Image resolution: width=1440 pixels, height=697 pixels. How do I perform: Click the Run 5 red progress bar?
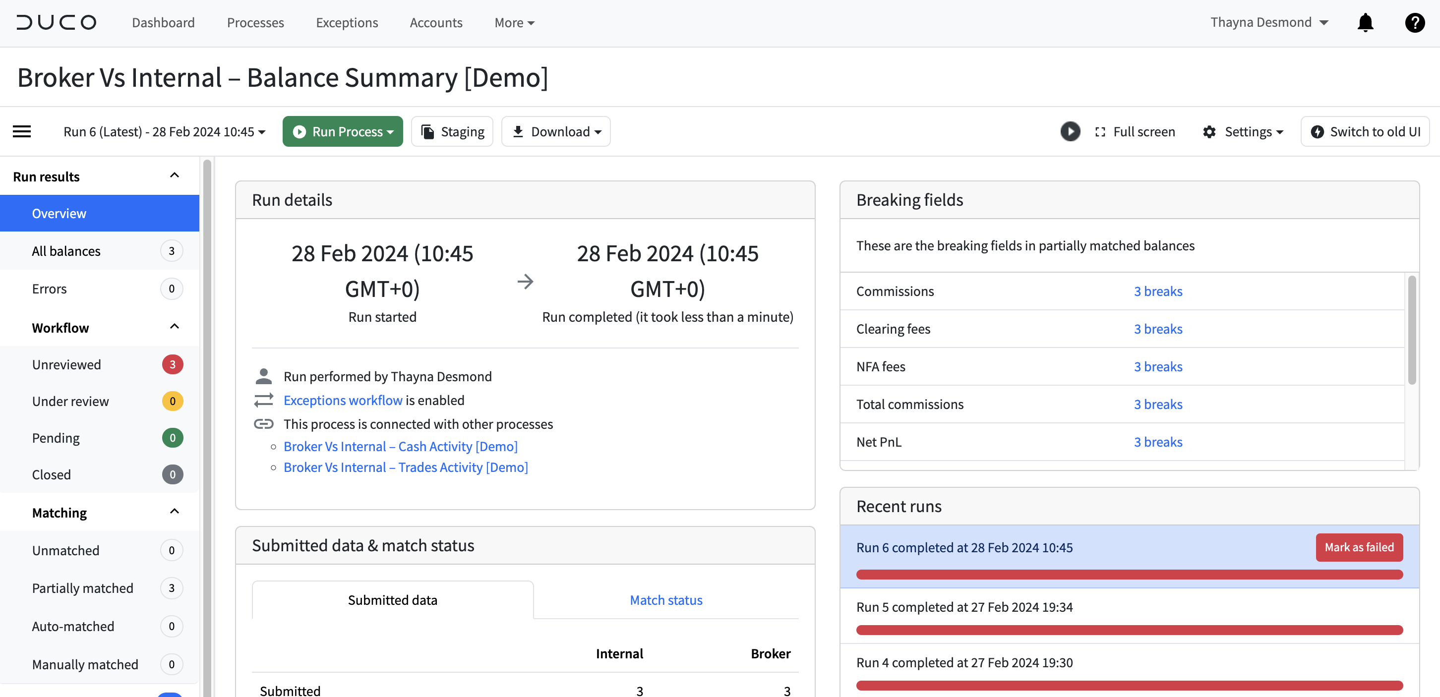(1129, 630)
